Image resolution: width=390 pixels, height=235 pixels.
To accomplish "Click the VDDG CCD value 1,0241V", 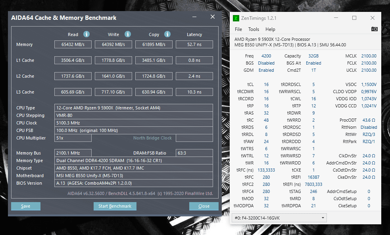I will 369,106.
